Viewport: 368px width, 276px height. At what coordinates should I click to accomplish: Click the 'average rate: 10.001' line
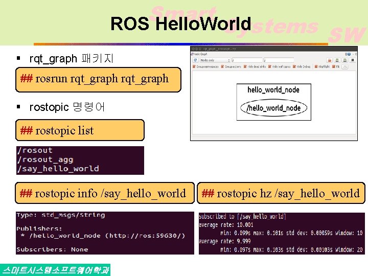pyautogui.click(x=226, y=225)
